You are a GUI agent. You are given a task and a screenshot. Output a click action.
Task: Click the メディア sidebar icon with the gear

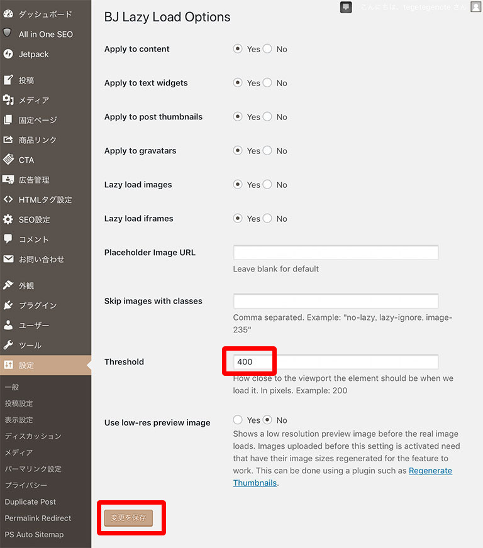[x=8, y=100]
